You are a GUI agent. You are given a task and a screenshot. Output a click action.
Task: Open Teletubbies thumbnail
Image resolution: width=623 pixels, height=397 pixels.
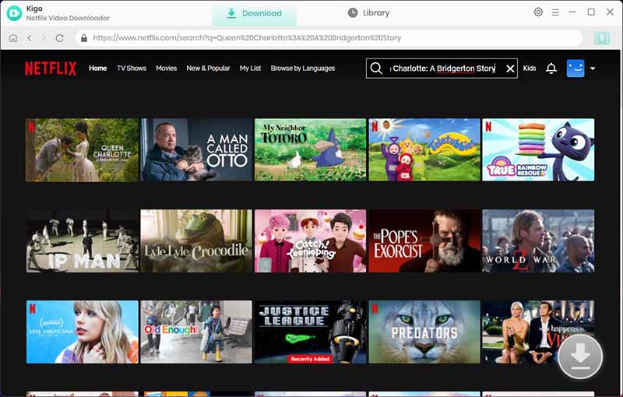click(x=424, y=149)
